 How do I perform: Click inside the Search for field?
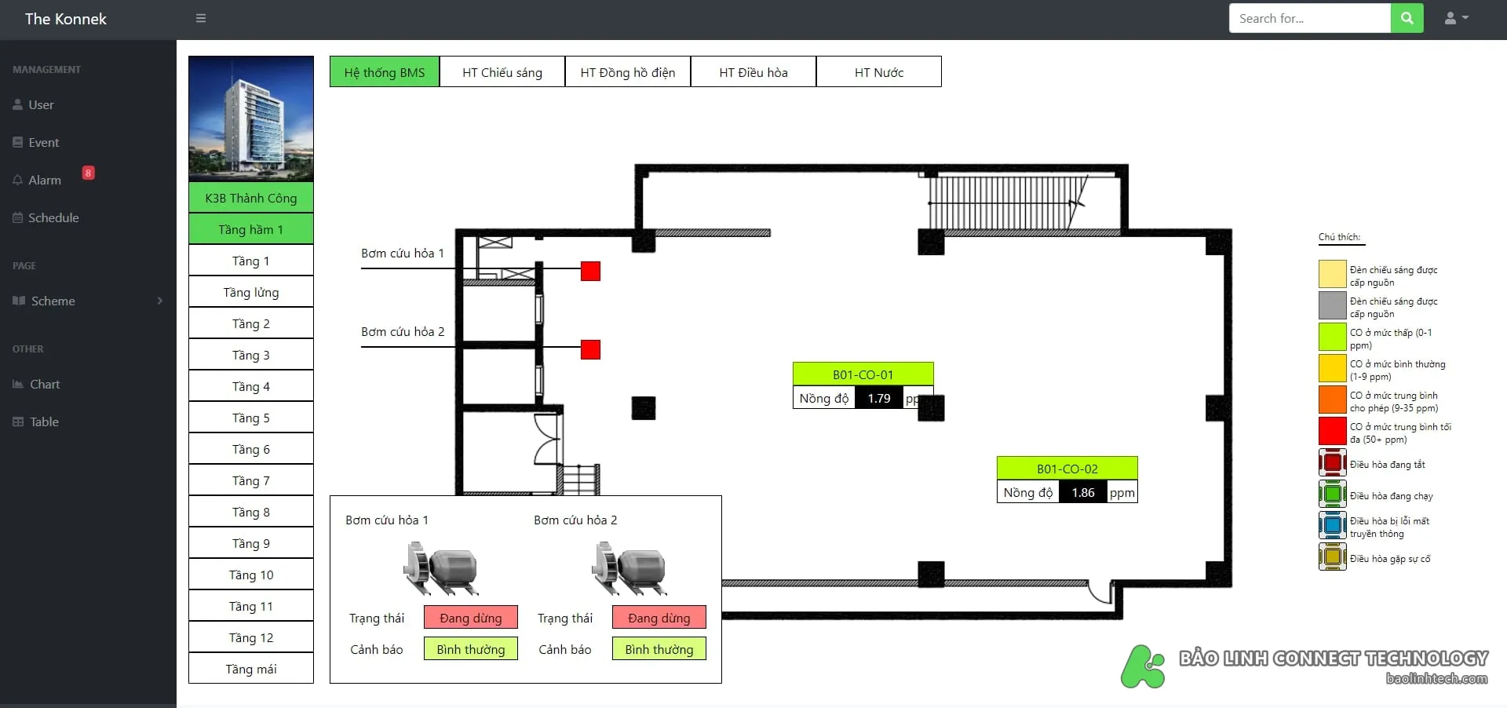(1309, 18)
